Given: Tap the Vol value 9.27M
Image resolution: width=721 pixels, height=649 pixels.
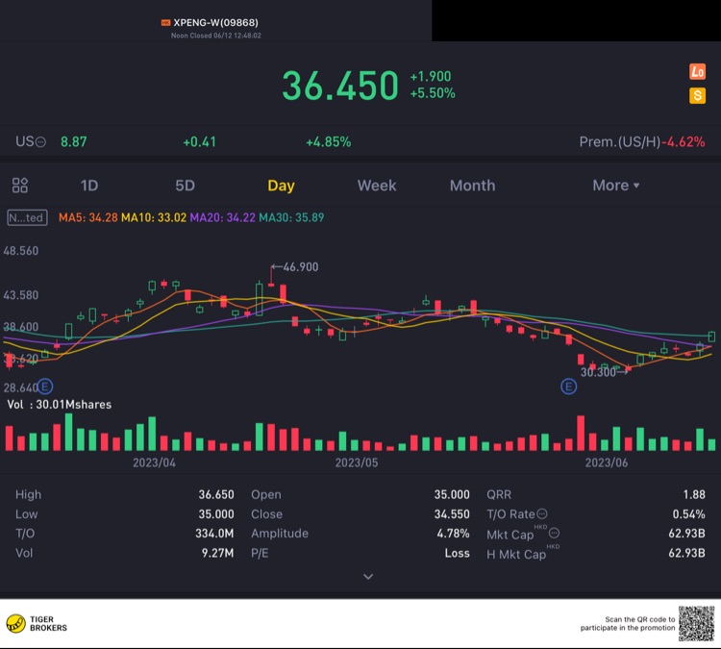Looking at the screenshot, I should pos(217,553).
